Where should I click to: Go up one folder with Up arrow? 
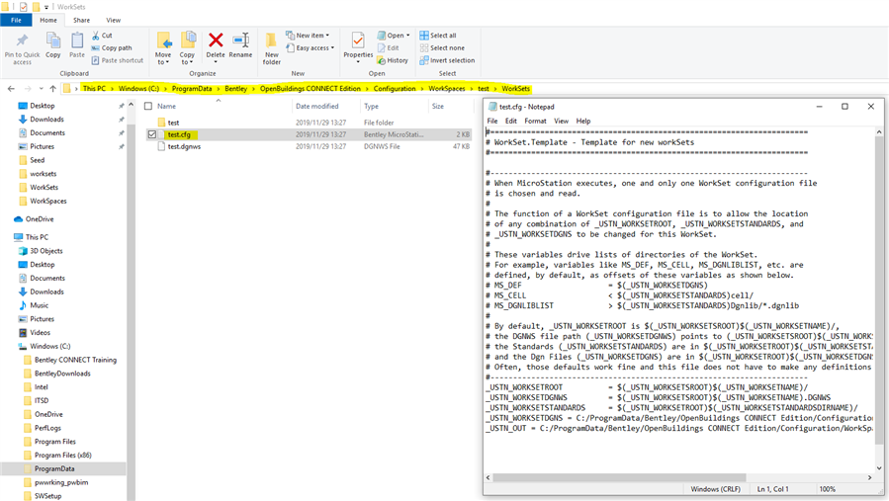[x=52, y=88]
